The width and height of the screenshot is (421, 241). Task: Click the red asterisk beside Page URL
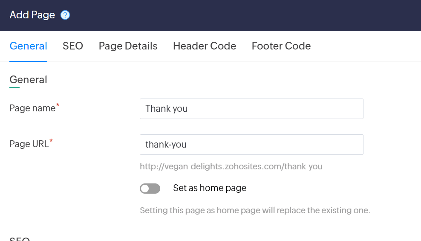pyautogui.click(x=51, y=141)
